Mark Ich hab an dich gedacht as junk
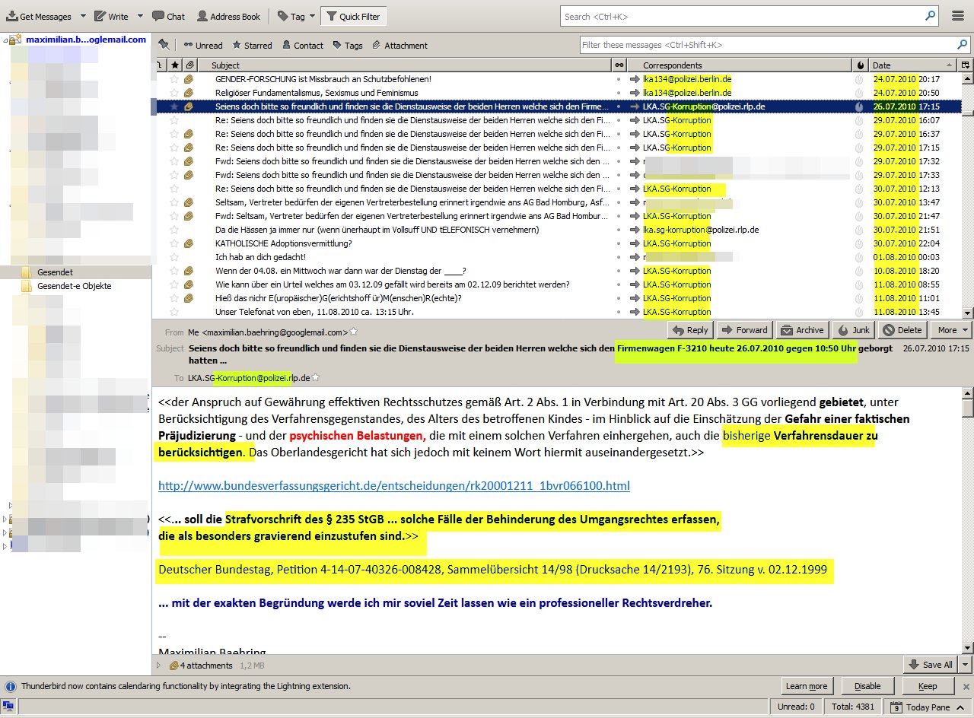Viewport: 974px width, 718px height. click(x=860, y=257)
